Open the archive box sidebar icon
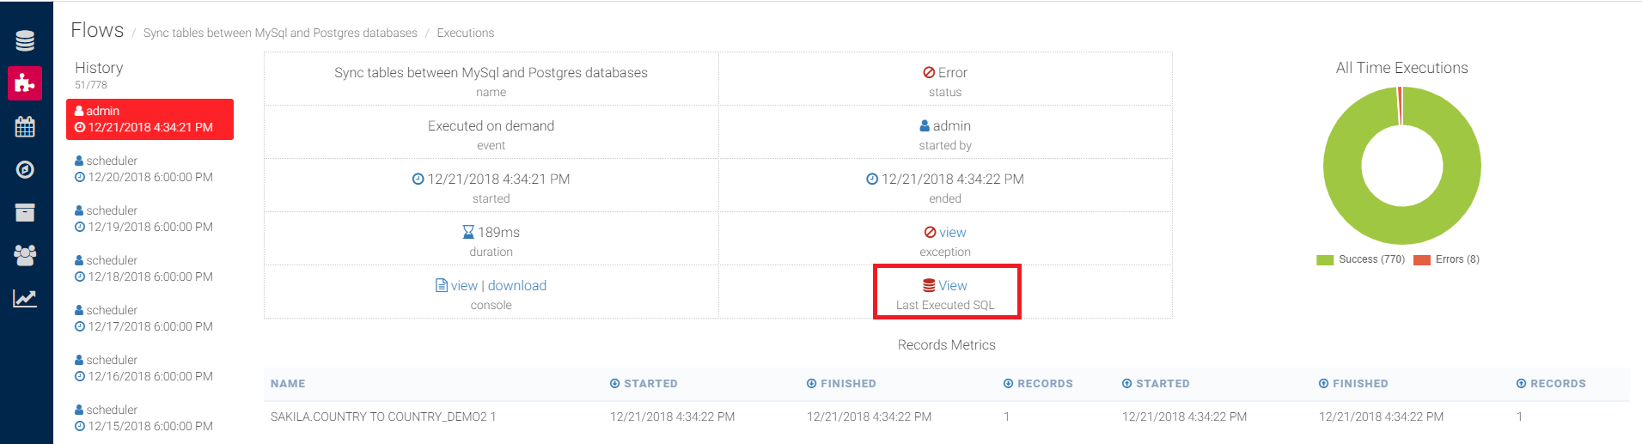 (x=25, y=212)
